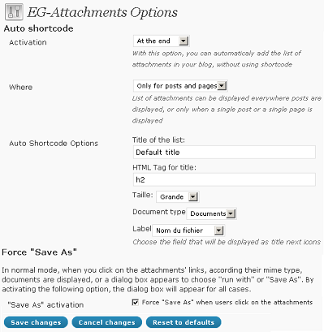Click the Force "Save As" checkbox label text
The width and height of the screenshot is (324, 332).
point(227,302)
